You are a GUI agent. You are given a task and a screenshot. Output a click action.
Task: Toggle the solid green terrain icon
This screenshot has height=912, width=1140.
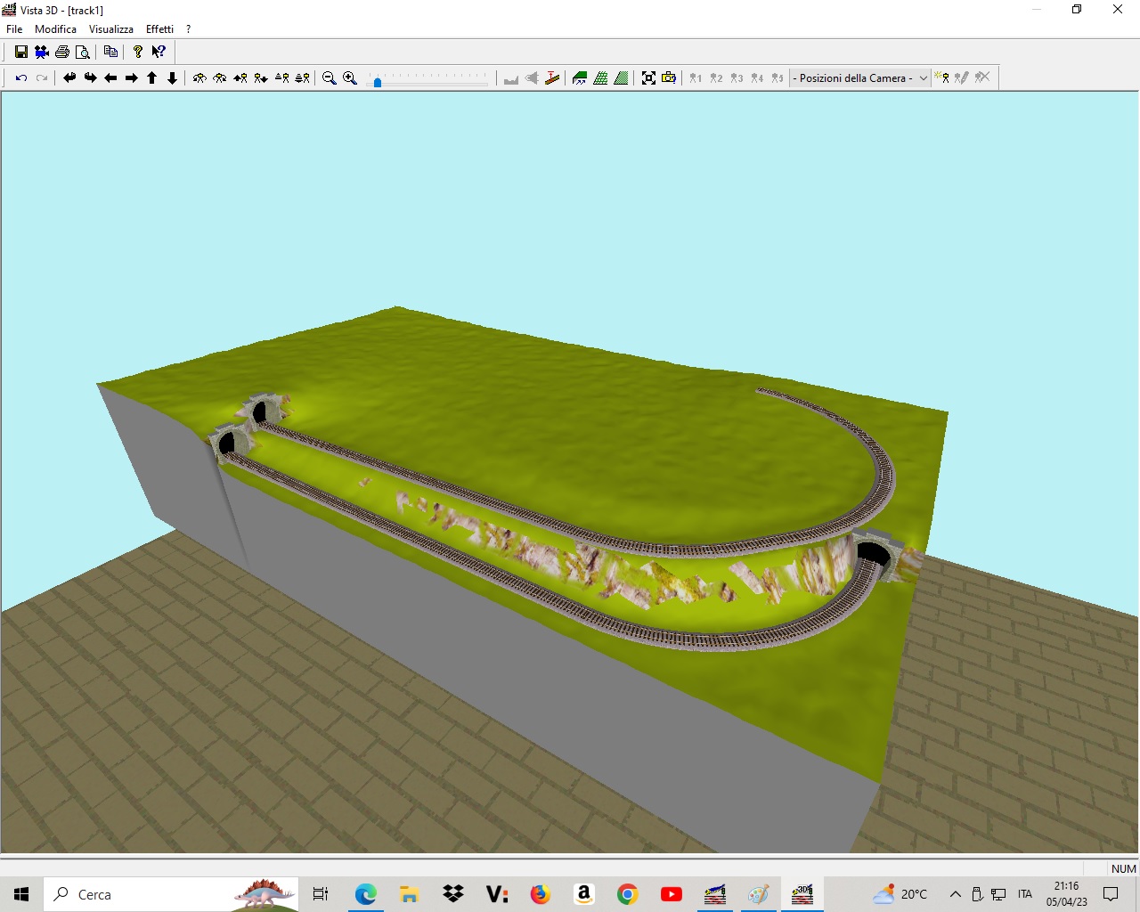(621, 78)
